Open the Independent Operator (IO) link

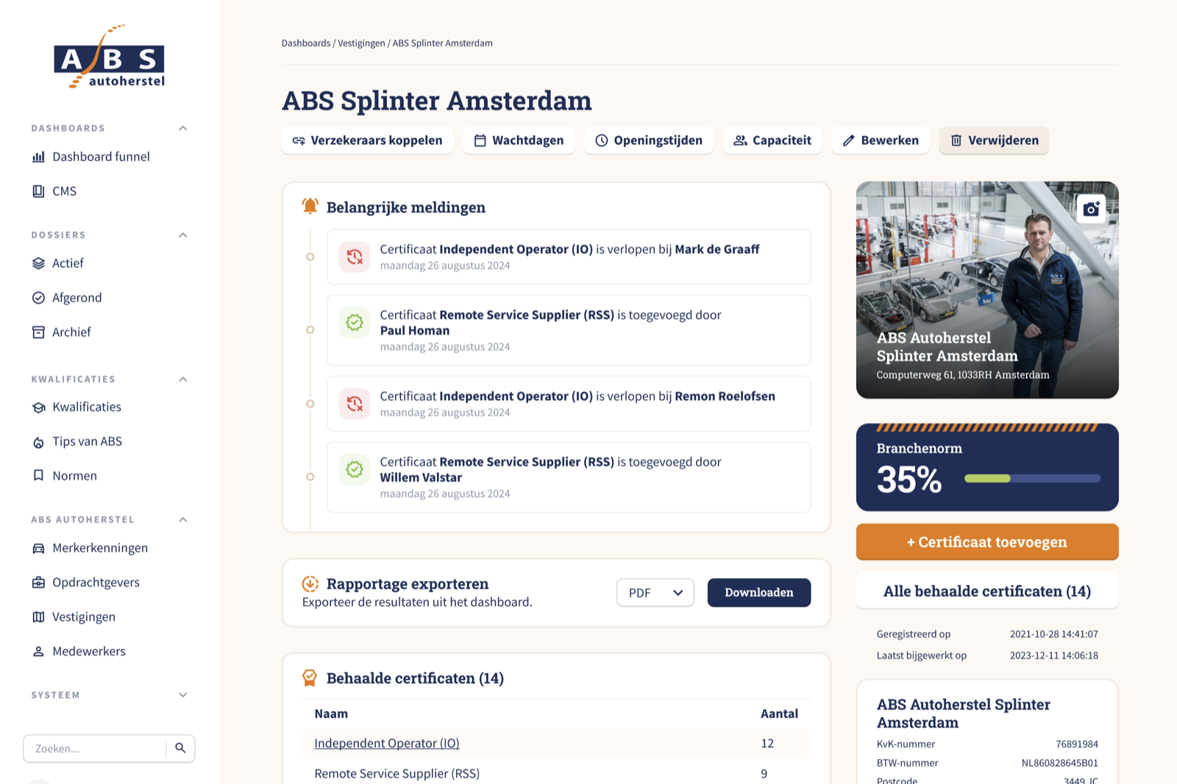(x=387, y=744)
